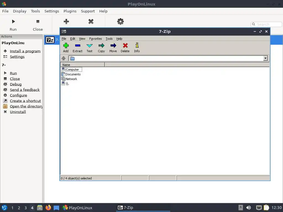Screen dimensions: 283x212
Task: Click the gear Configure icon in PlayOnLinux toolbar
Action: pyautogui.click(x=120, y=22)
